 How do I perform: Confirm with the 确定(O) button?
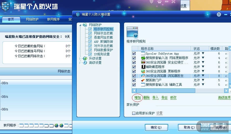156,127
